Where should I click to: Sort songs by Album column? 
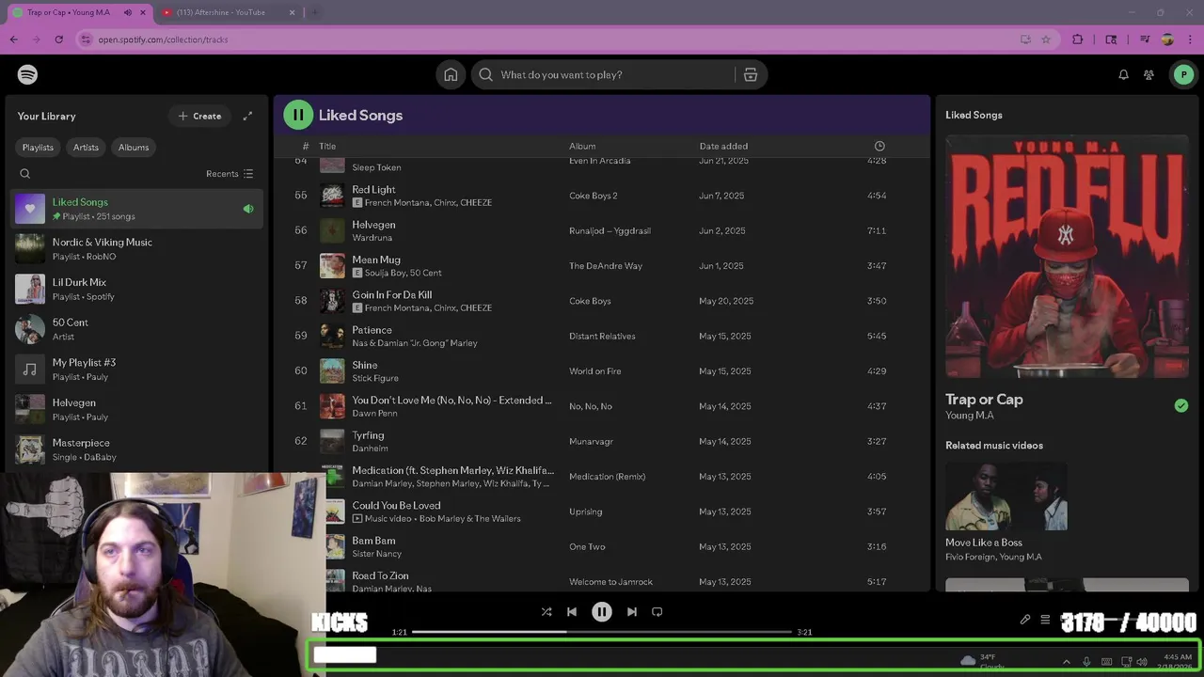pyautogui.click(x=582, y=147)
